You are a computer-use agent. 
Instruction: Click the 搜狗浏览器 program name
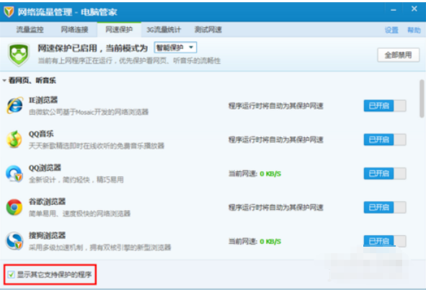click(48, 235)
